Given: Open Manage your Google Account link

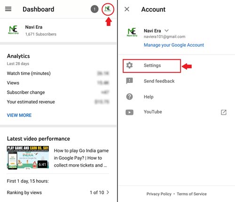Looking at the screenshot, I should [x=174, y=45].
